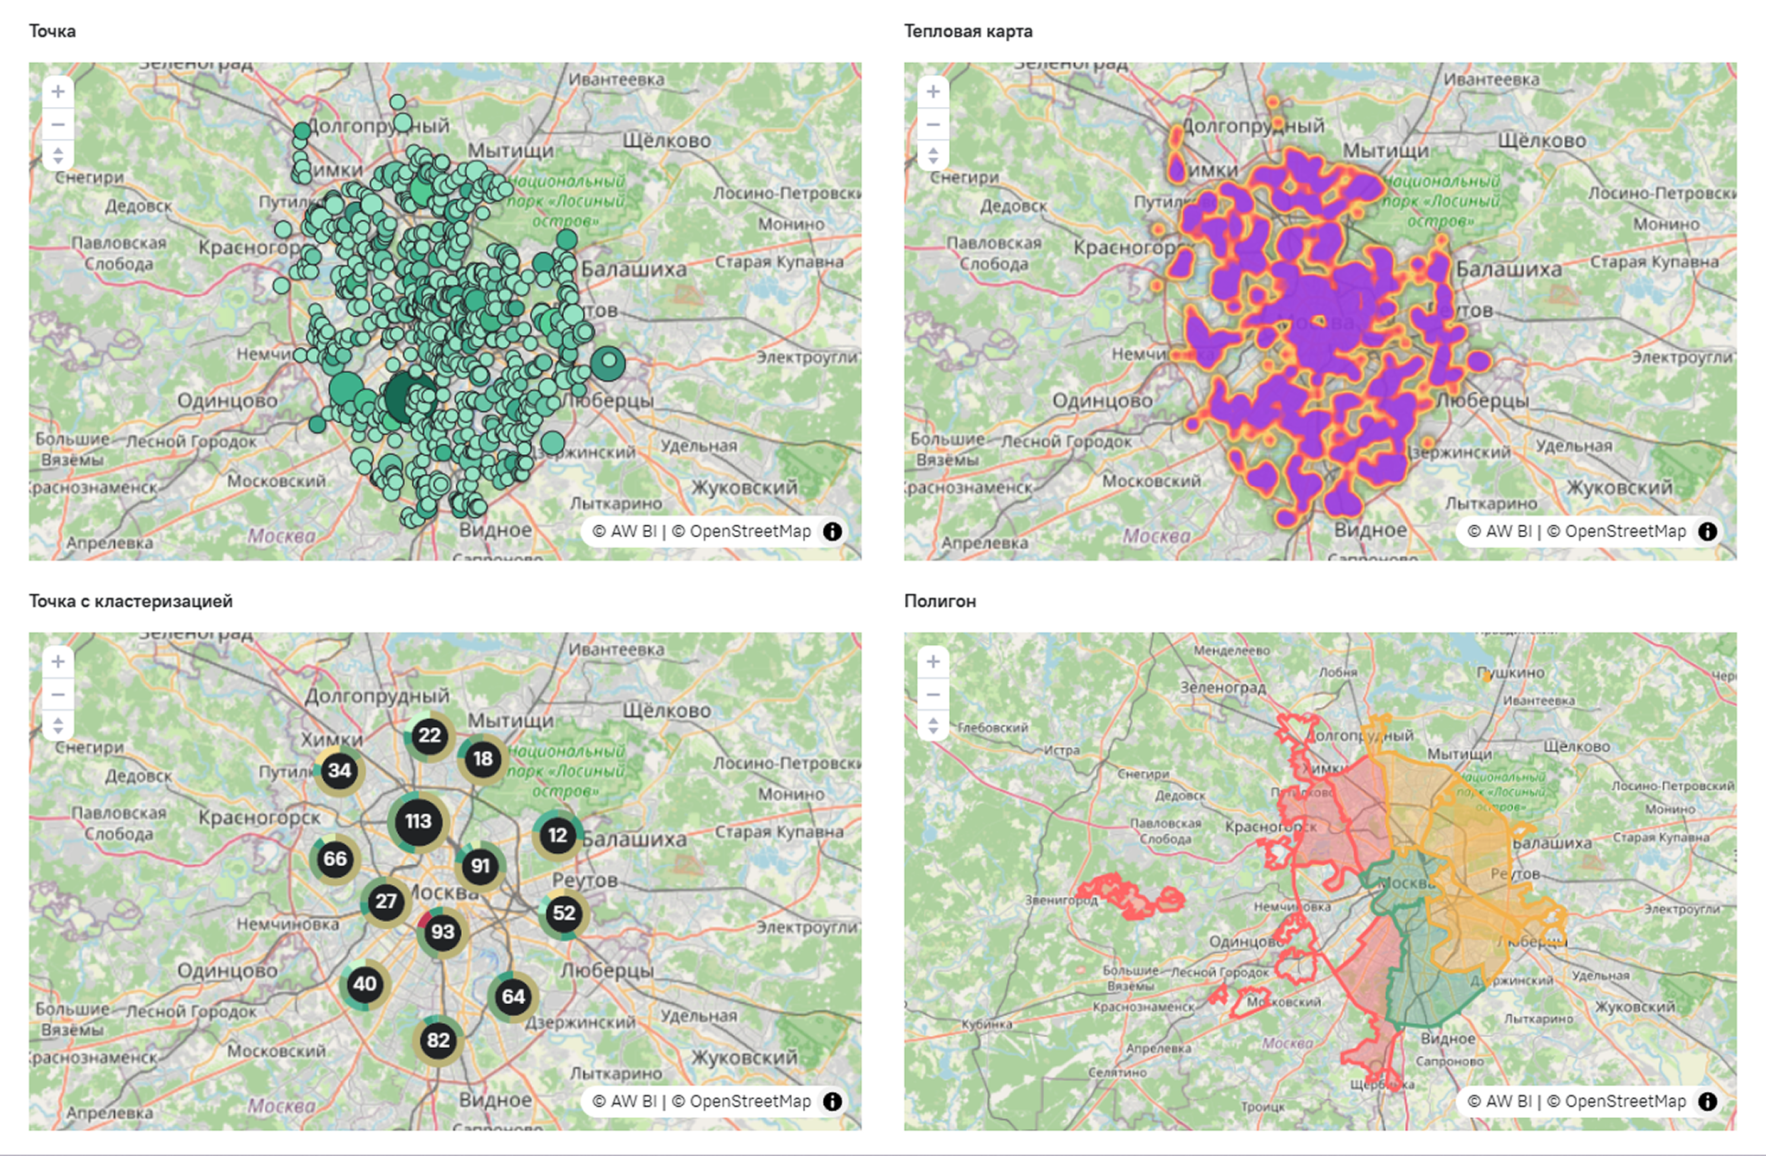Select the cluster labeled 12 near Балашиха
The width and height of the screenshot is (1766, 1156).
pyautogui.click(x=558, y=836)
